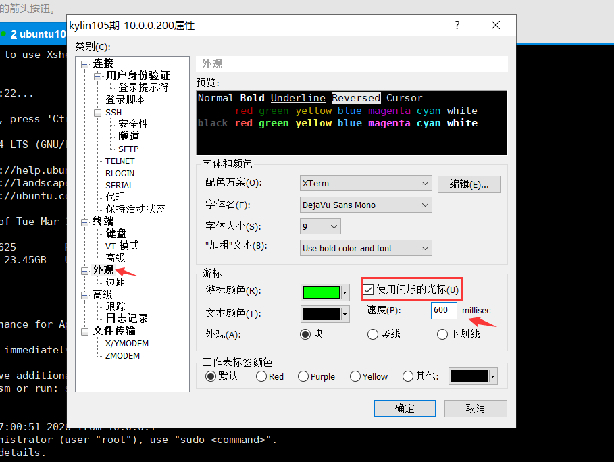
Task: Open the 跟踪 settings page
Action: tap(115, 306)
